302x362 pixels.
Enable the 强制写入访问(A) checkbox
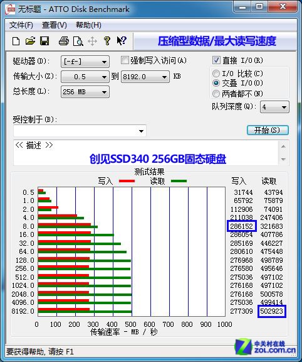coord(125,60)
